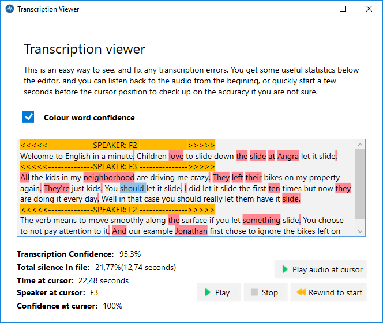
Task: Stop the audio playback
Action: (265, 292)
